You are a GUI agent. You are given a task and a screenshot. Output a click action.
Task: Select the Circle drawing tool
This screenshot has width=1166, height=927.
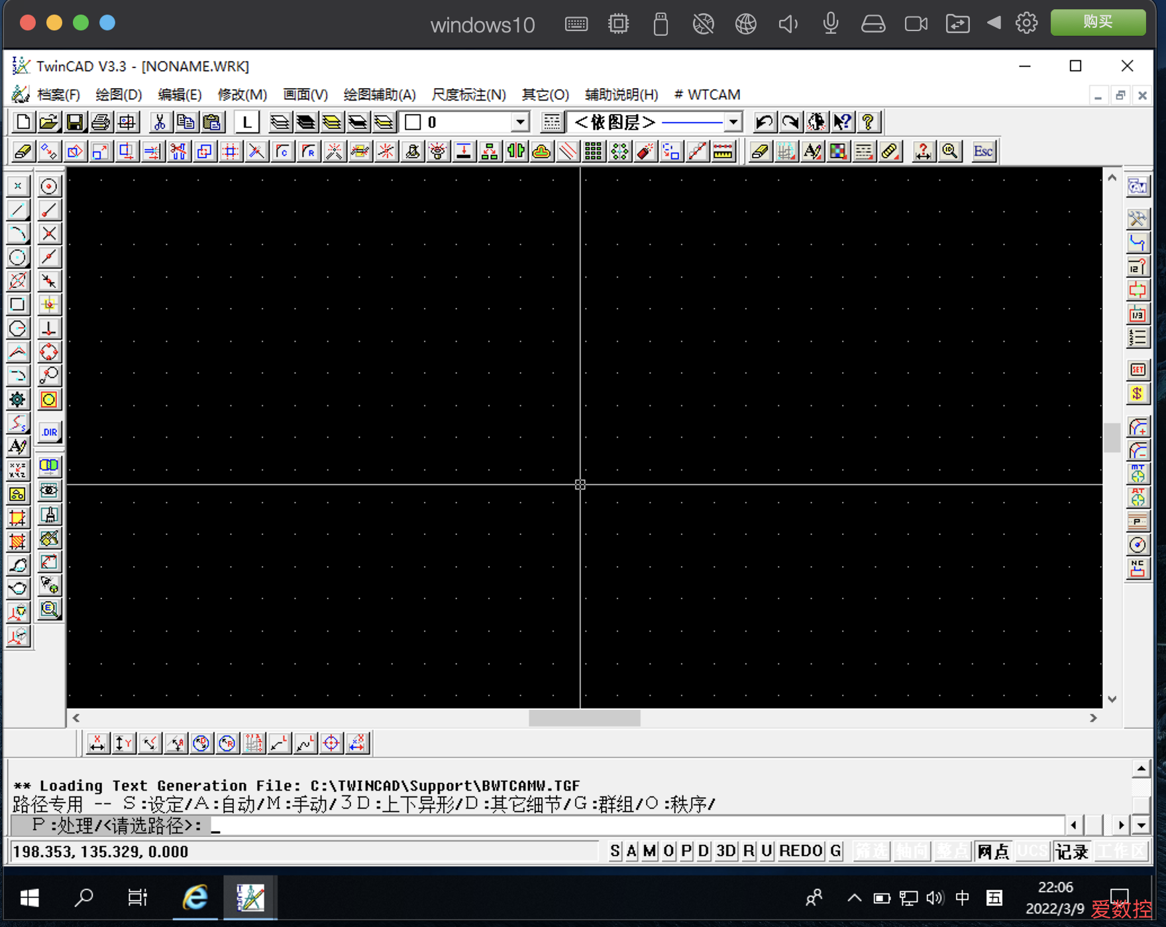pyautogui.click(x=18, y=258)
